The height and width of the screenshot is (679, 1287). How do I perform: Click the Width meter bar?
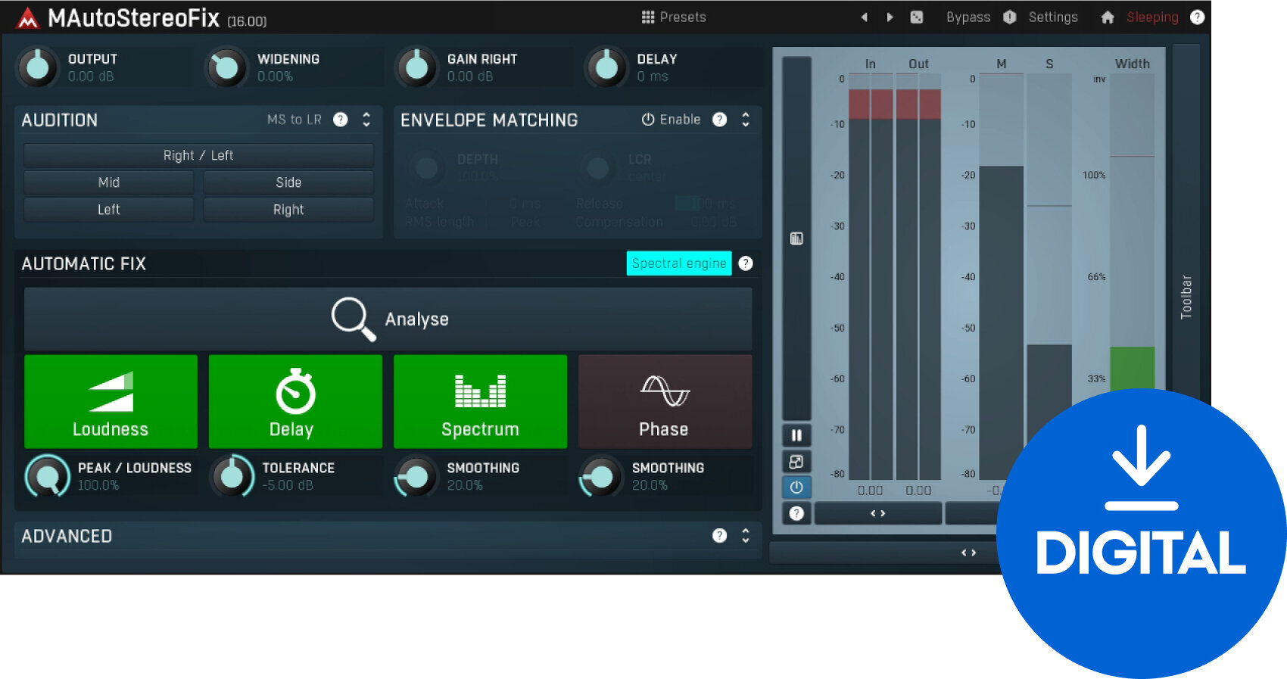click(1132, 276)
